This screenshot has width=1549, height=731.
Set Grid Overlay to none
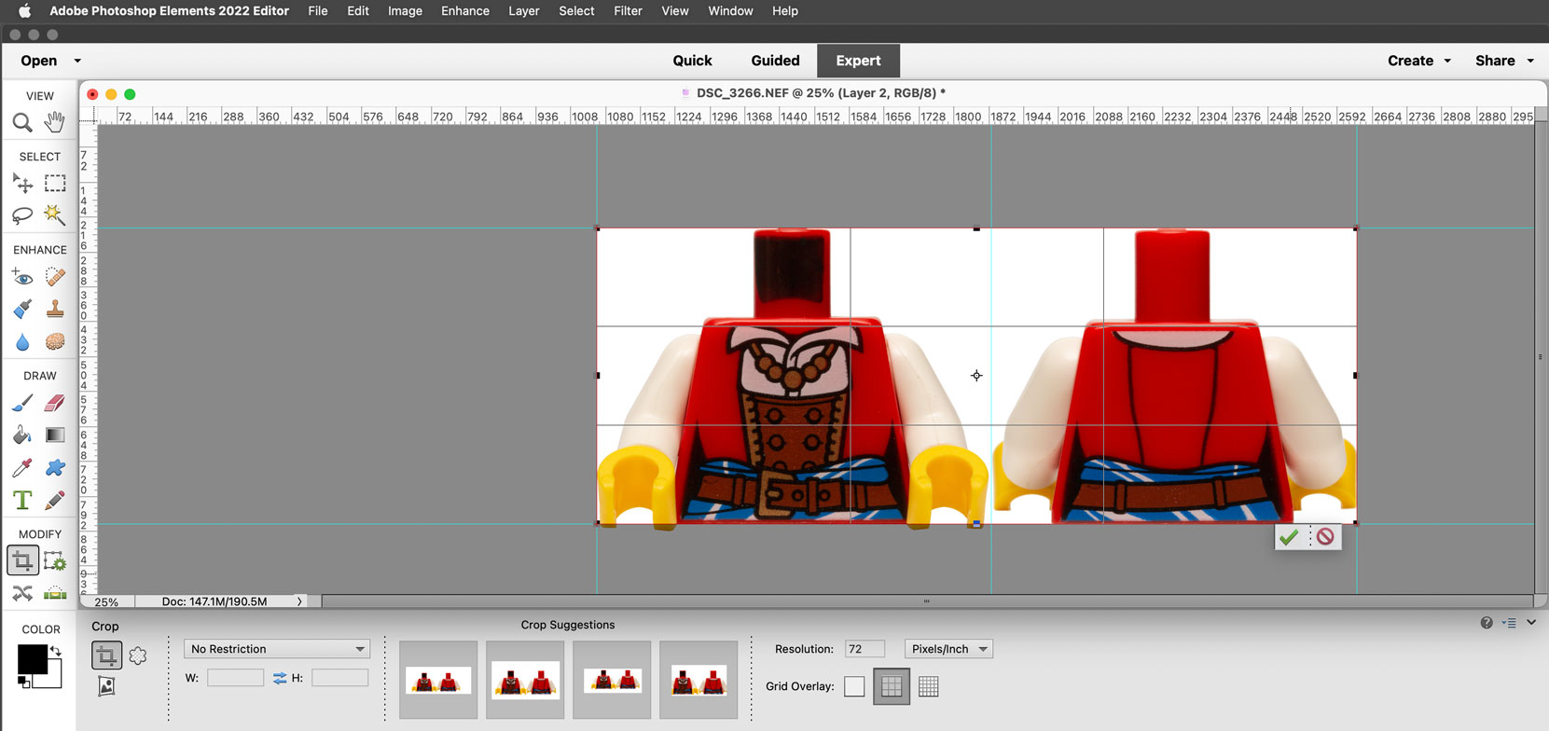[854, 687]
